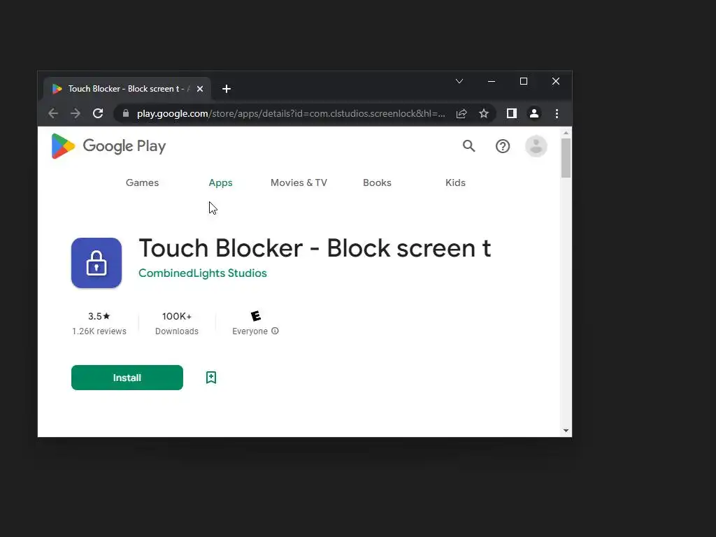This screenshot has height=537, width=716.
Task: Open Chrome three-dot menu
Action: pos(557,113)
